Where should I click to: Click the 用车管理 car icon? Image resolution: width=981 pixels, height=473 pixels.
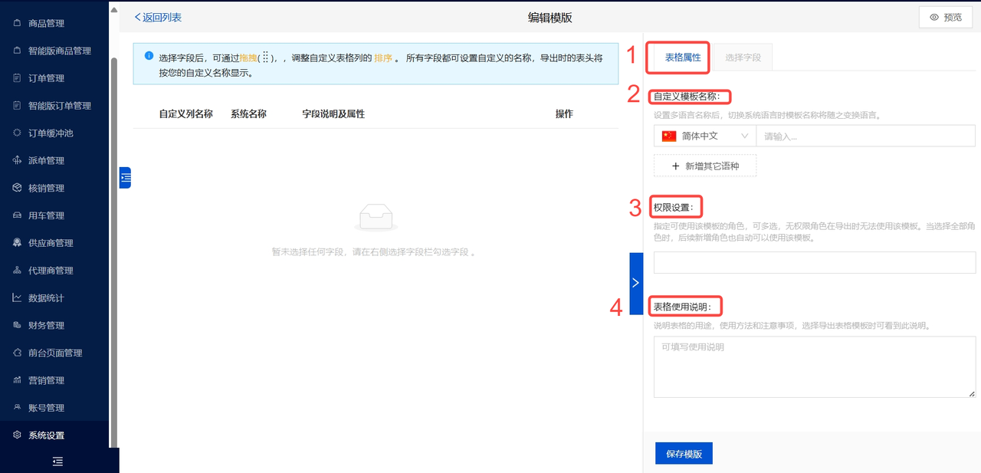click(17, 215)
